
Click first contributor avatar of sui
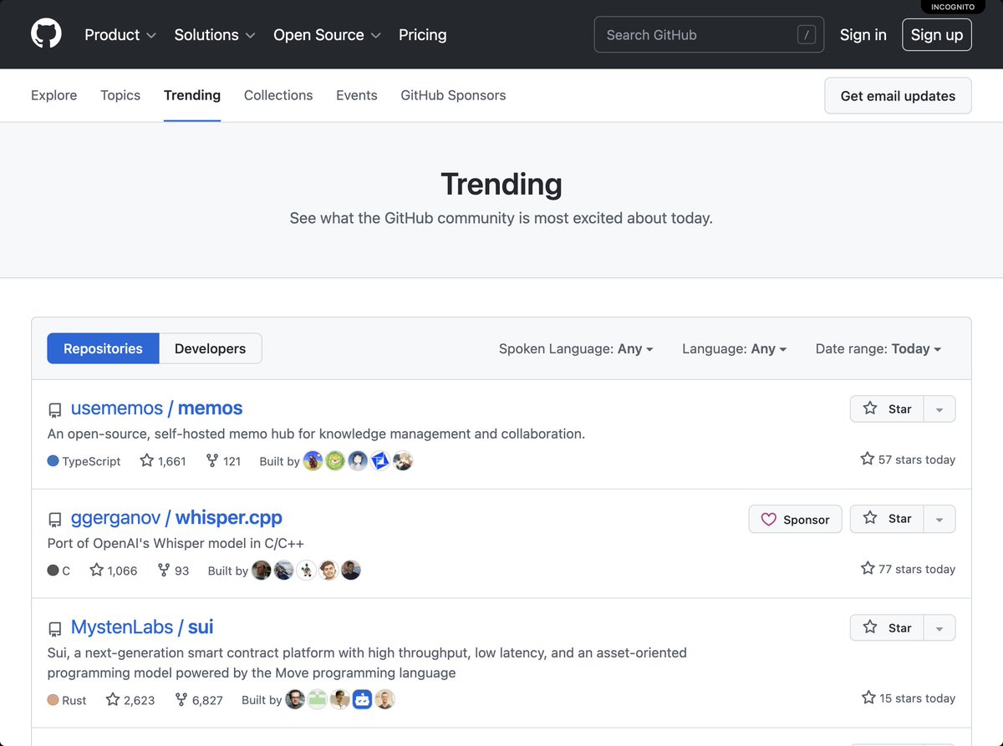[x=295, y=699]
